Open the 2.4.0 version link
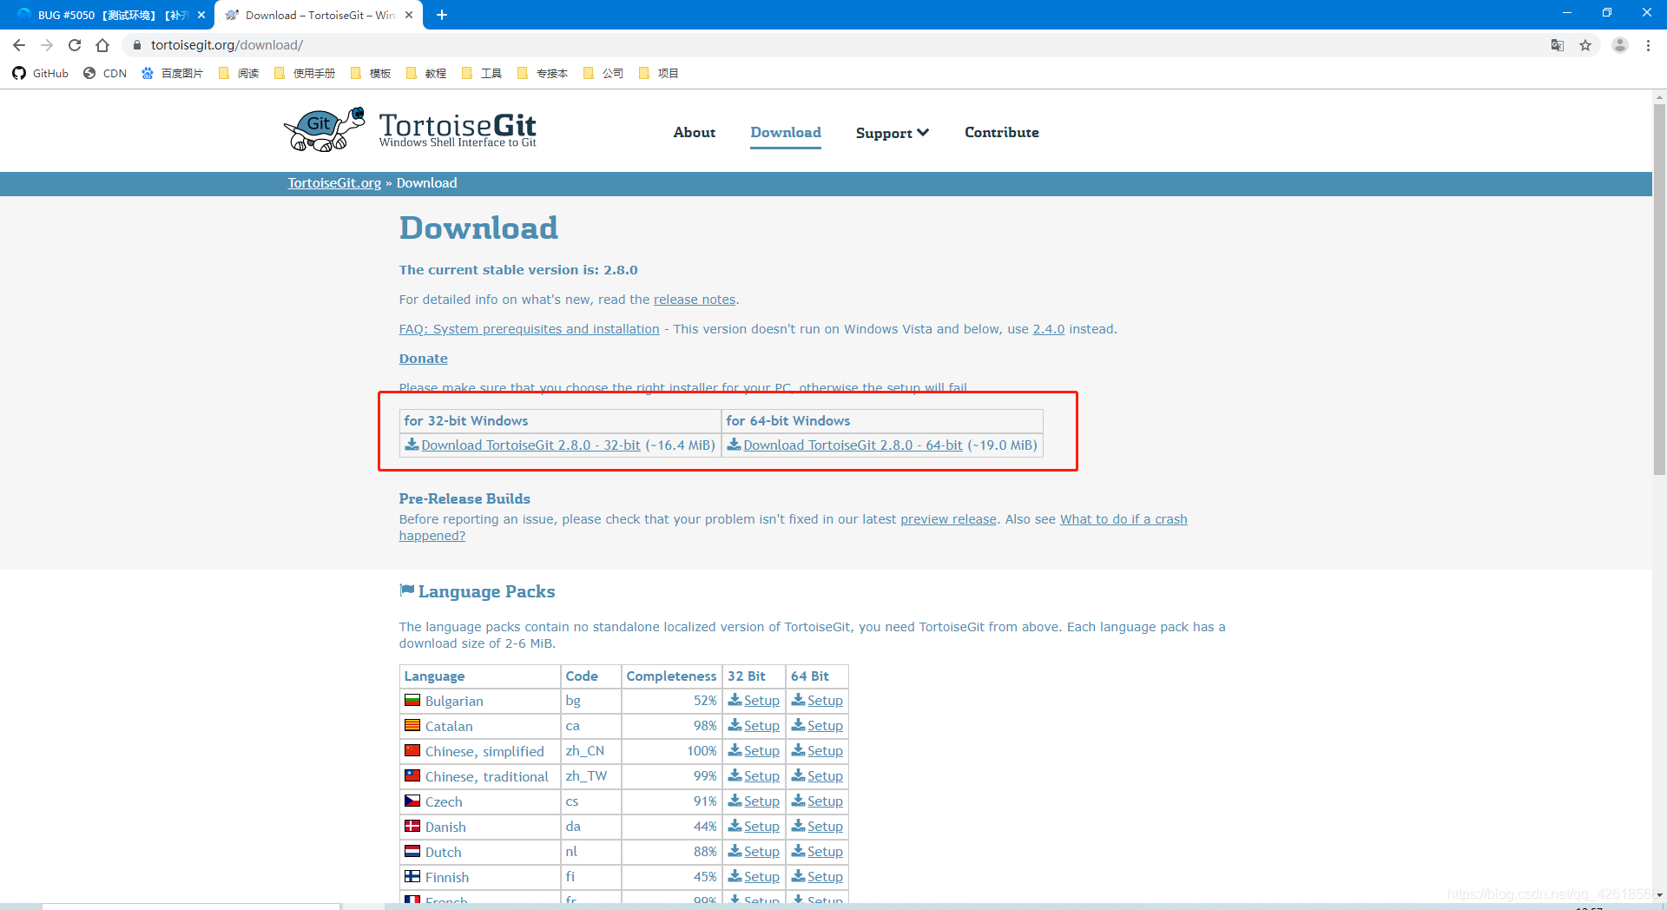The width and height of the screenshot is (1667, 910). (1048, 329)
